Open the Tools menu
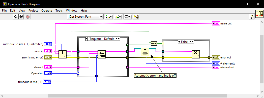The width and height of the screenshot is (264, 98). pyautogui.click(x=59, y=11)
